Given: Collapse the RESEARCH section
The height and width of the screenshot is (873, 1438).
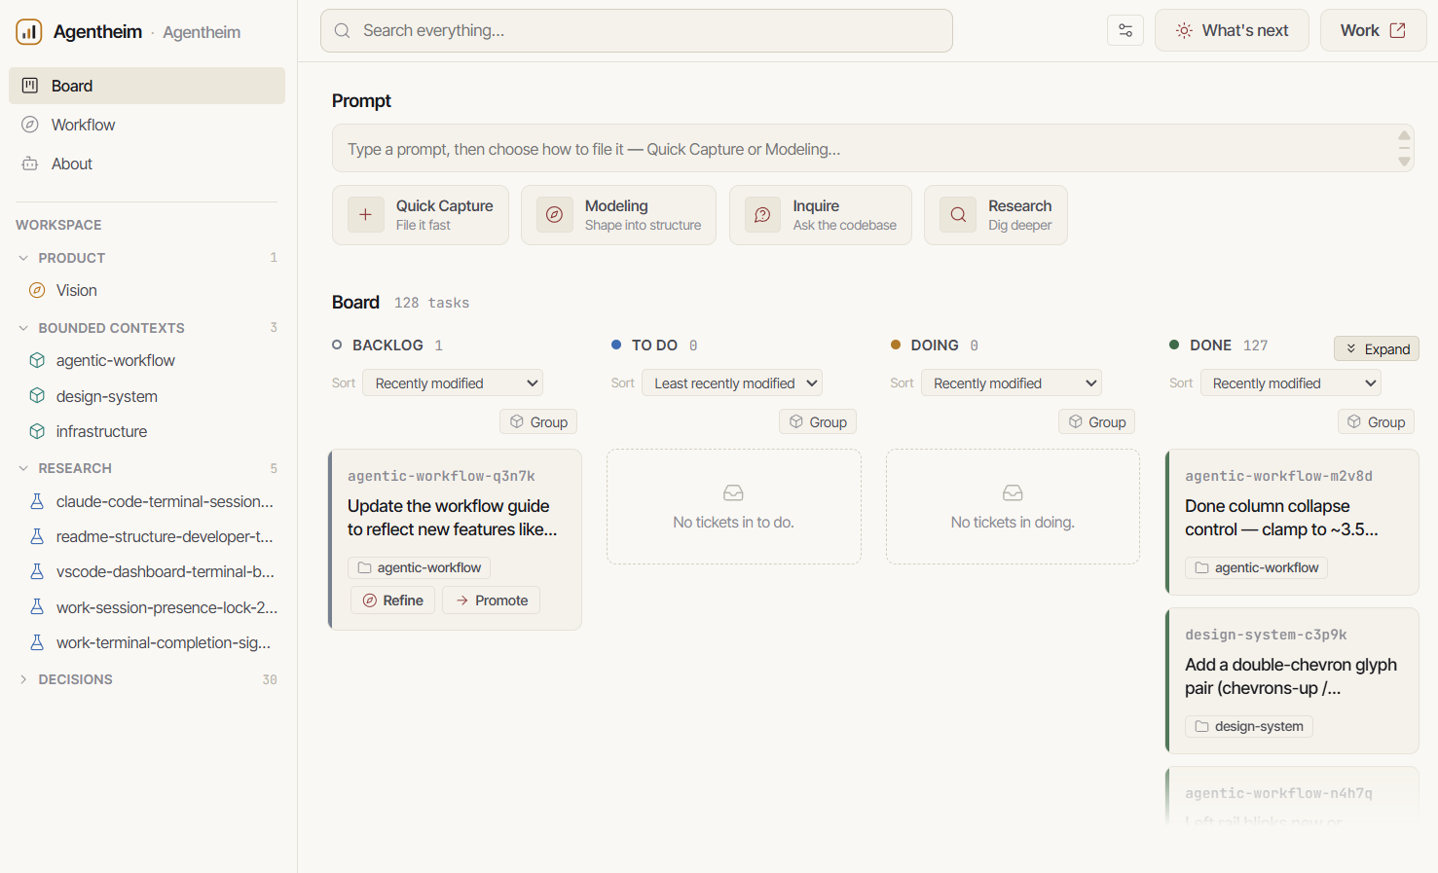Looking at the screenshot, I should click(x=23, y=468).
